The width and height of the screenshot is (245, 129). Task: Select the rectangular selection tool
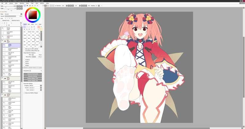coord(24,27)
